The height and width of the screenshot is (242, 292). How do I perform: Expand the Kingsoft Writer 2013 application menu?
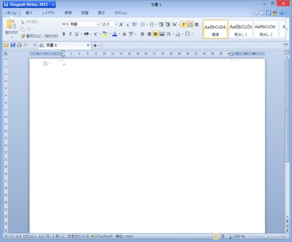coord(53,5)
